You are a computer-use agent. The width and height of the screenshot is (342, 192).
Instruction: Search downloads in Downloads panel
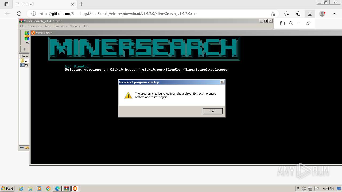click(x=291, y=23)
